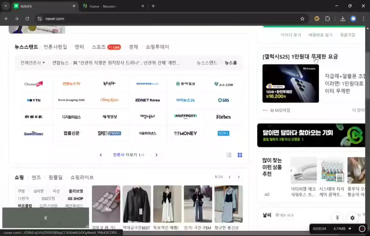This screenshot has height=236, width=370.
Task: Select 맨즈 shopping tab
Action: point(36,177)
